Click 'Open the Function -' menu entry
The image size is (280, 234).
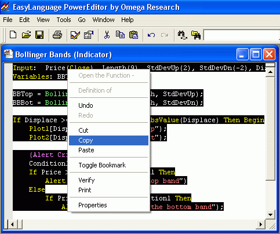108,75
